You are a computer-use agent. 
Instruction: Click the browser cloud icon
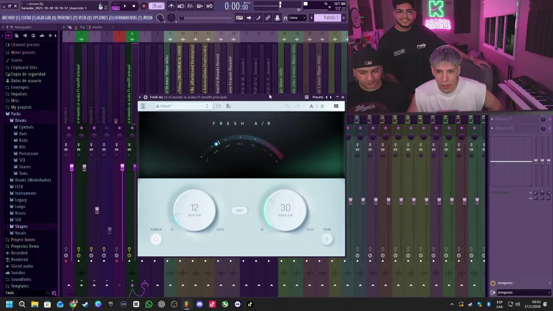click(x=41, y=35)
